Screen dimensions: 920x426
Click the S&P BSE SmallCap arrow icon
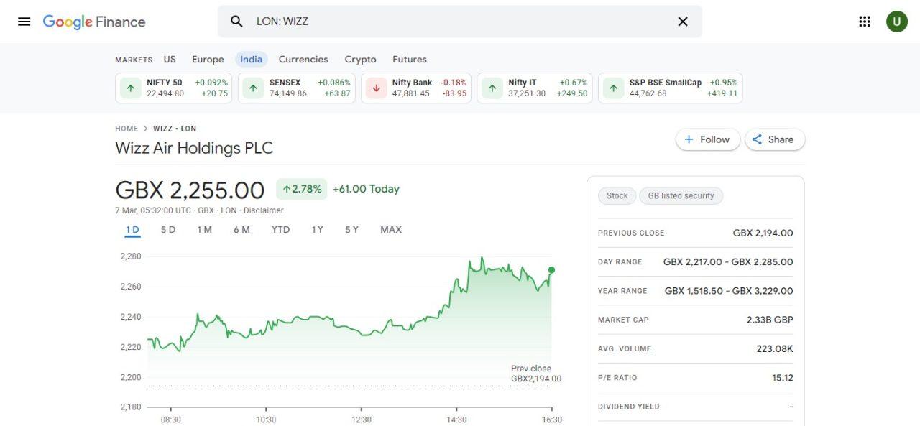[613, 88]
